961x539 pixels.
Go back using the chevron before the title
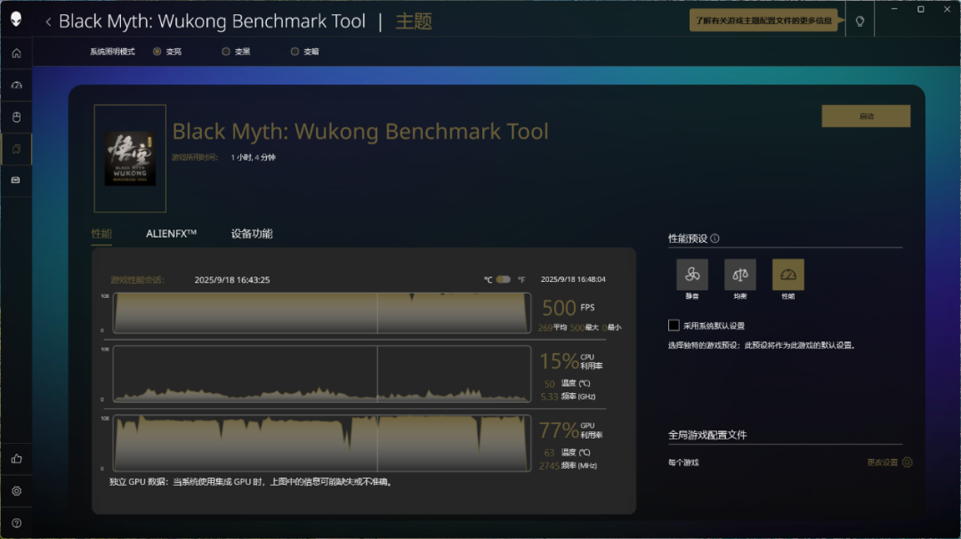(x=48, y=22)
